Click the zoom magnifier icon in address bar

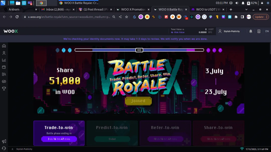pyautogui.click(x=114, y=17)
